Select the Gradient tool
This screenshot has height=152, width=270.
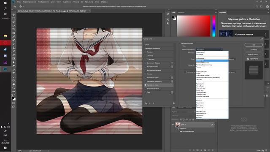(x=13, y=59)
